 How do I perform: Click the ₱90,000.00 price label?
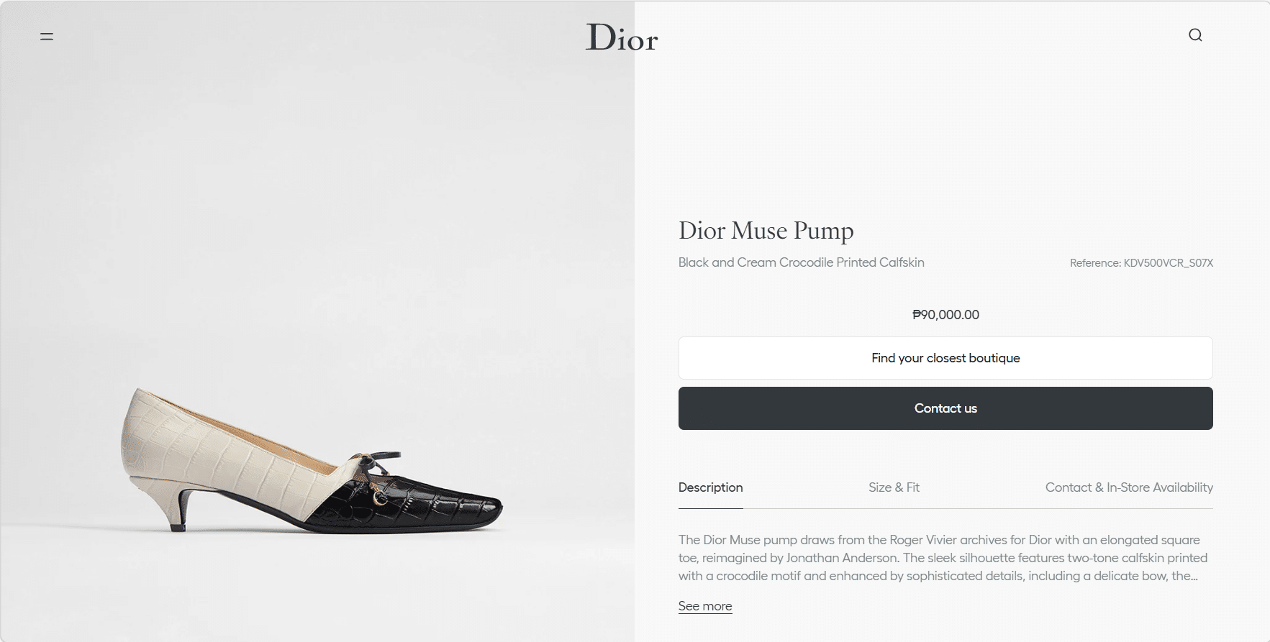click(945, 315)
